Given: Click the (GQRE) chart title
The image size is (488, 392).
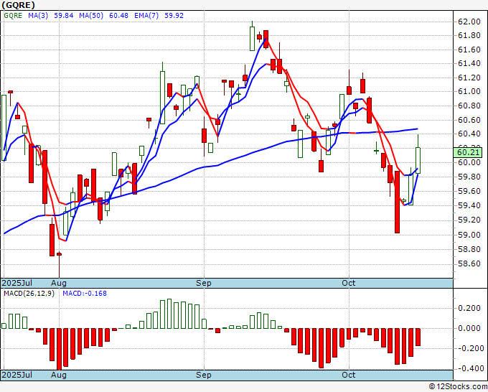Looking at the screenshot, I should pos(18,5).
